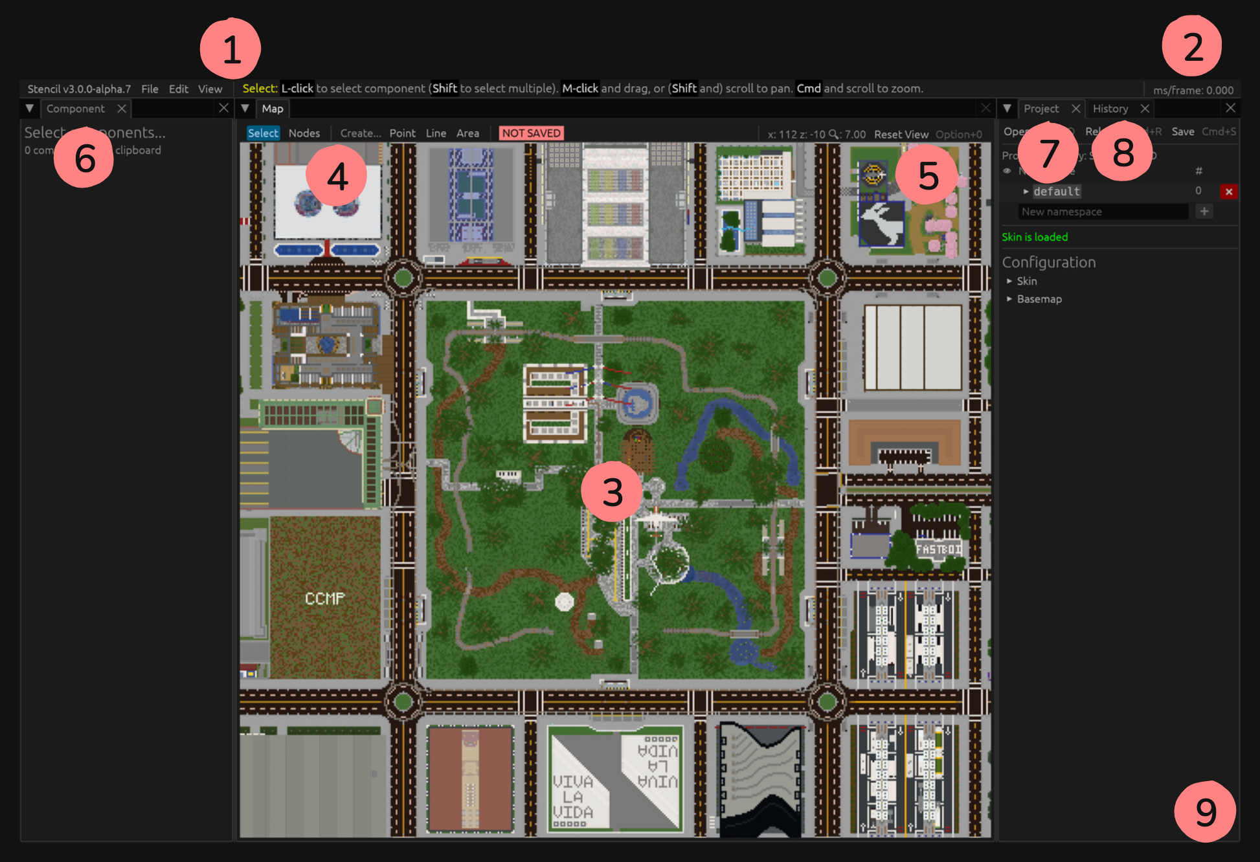Click the FASTBOI building on the map
Image resolution: width=1260 pixels, height=862 pixels.
[939, 549]
